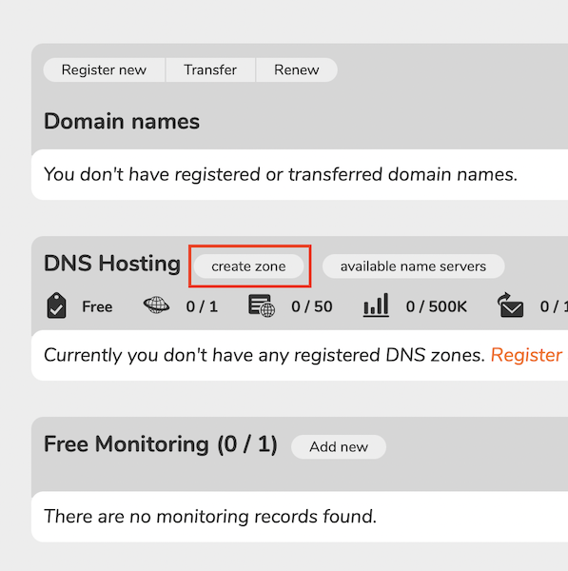Click the '0 / 500K' queries count
568x571 pixels.
point(436,306)
